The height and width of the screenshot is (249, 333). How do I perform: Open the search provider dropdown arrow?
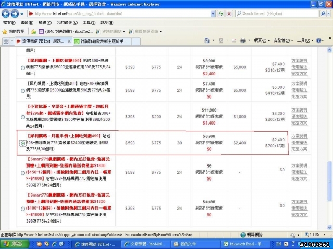328,13
